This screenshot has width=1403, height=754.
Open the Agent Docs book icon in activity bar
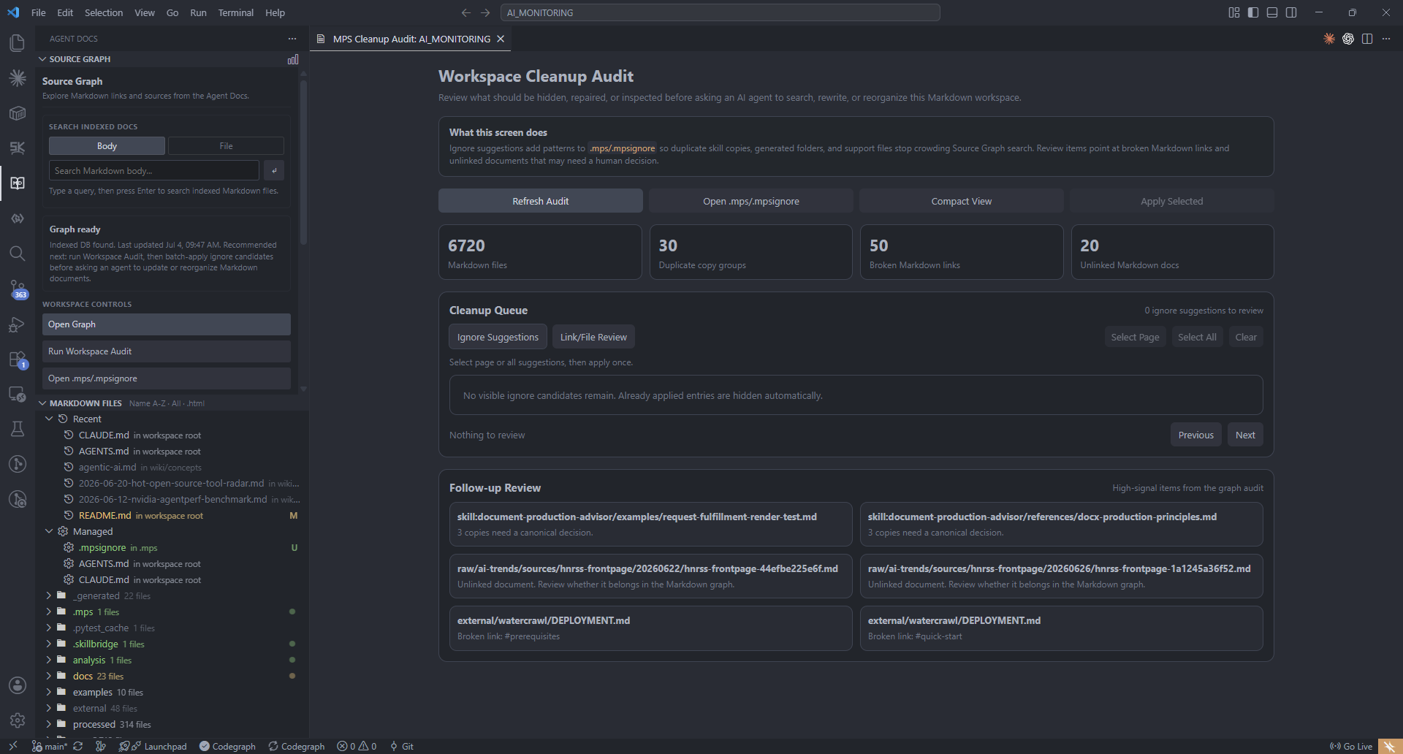[18, 183]
